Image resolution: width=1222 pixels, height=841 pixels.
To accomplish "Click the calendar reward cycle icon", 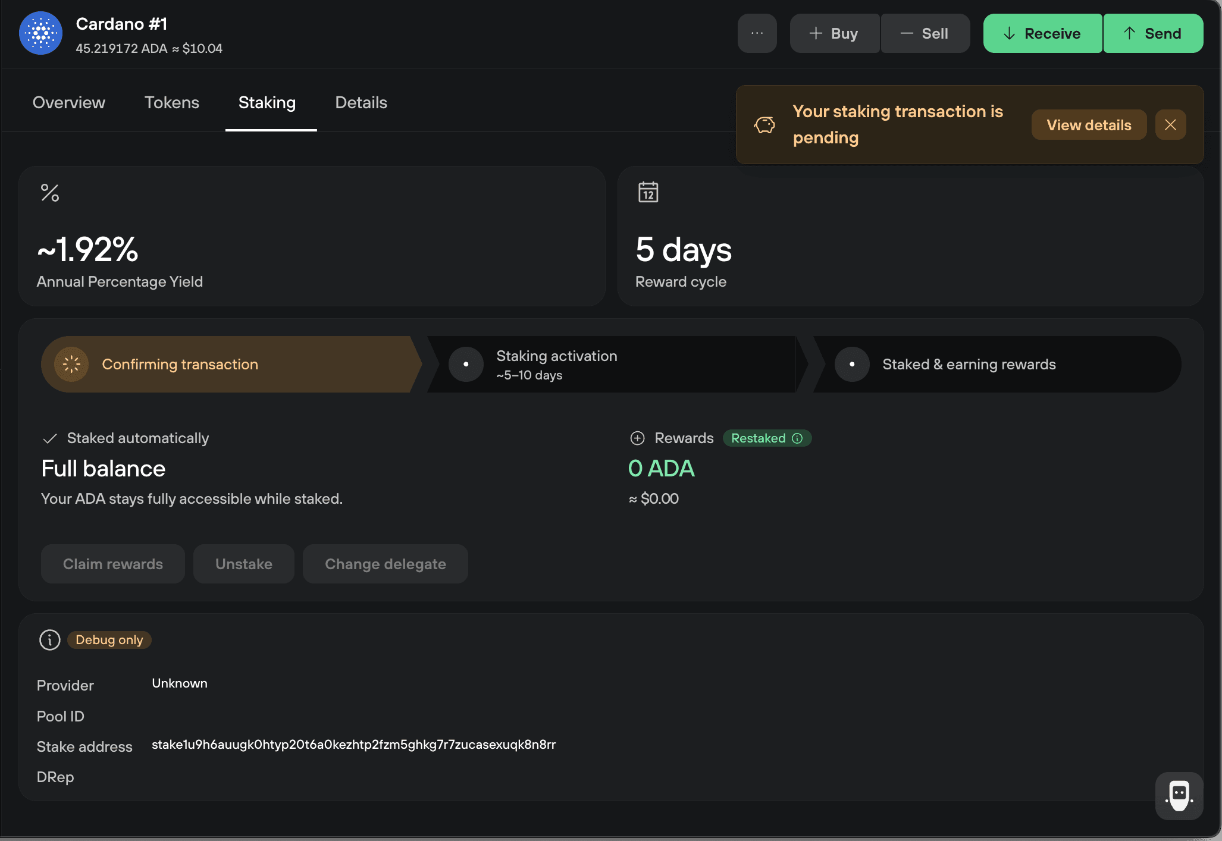I will [x=648, y=192].
